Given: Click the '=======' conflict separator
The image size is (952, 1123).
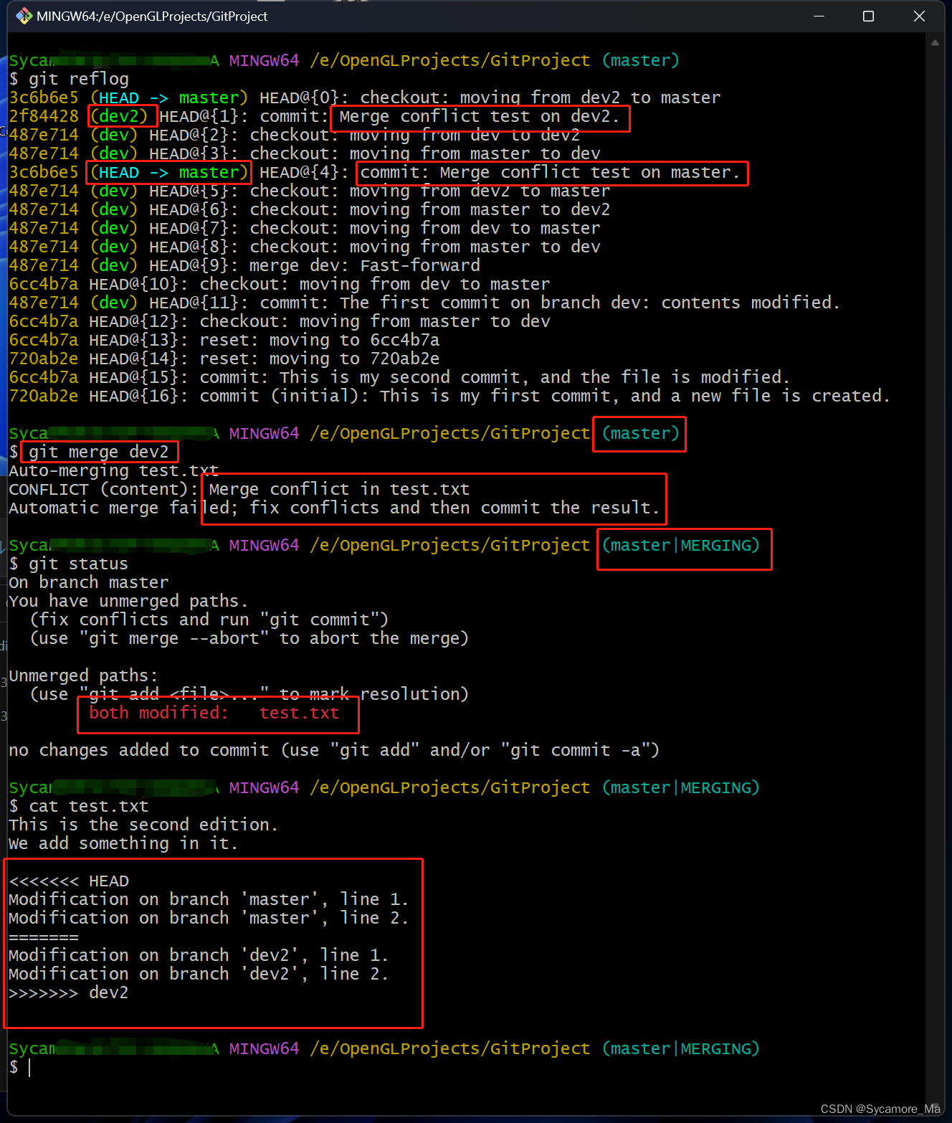Looking at the screenshot, I should (44, 937).
